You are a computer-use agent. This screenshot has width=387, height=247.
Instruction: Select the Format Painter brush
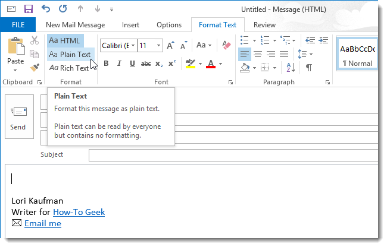pyautogui.click(x=35, y=68)
